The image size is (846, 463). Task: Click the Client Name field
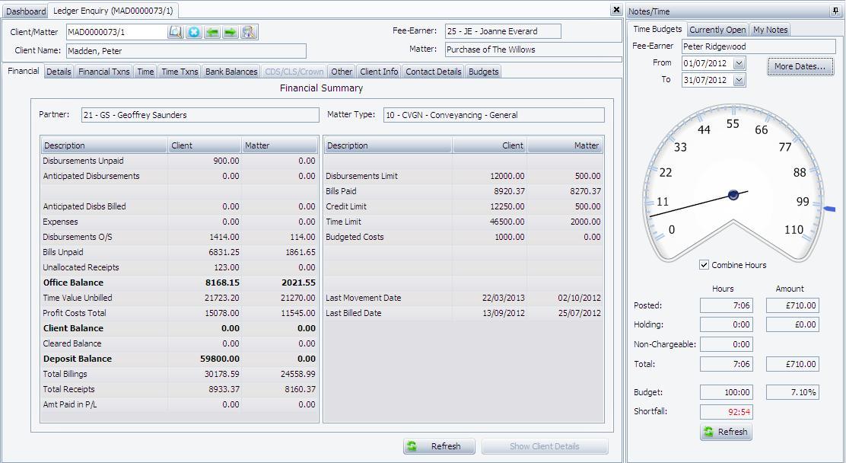point(186,51)
